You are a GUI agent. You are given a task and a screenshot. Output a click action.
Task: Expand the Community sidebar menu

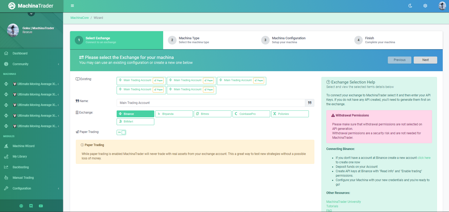tap(31, 64)
